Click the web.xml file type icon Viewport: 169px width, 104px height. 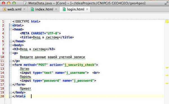coord(5,9)
